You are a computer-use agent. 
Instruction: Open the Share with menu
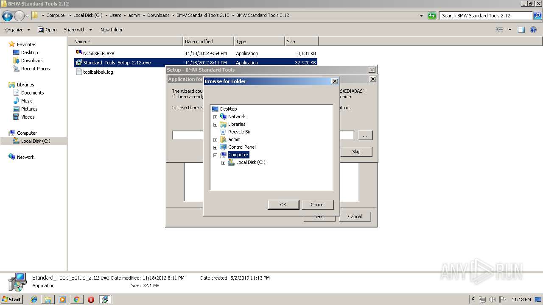pos(78,30)
